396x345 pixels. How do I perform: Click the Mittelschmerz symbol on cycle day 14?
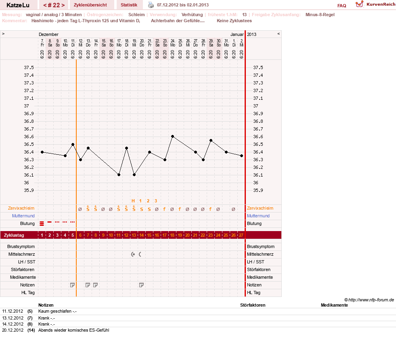pos(140,254)
